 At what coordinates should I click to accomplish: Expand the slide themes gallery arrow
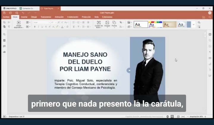(193, 24)
